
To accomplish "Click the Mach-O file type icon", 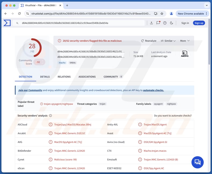I will pos(185,54).
